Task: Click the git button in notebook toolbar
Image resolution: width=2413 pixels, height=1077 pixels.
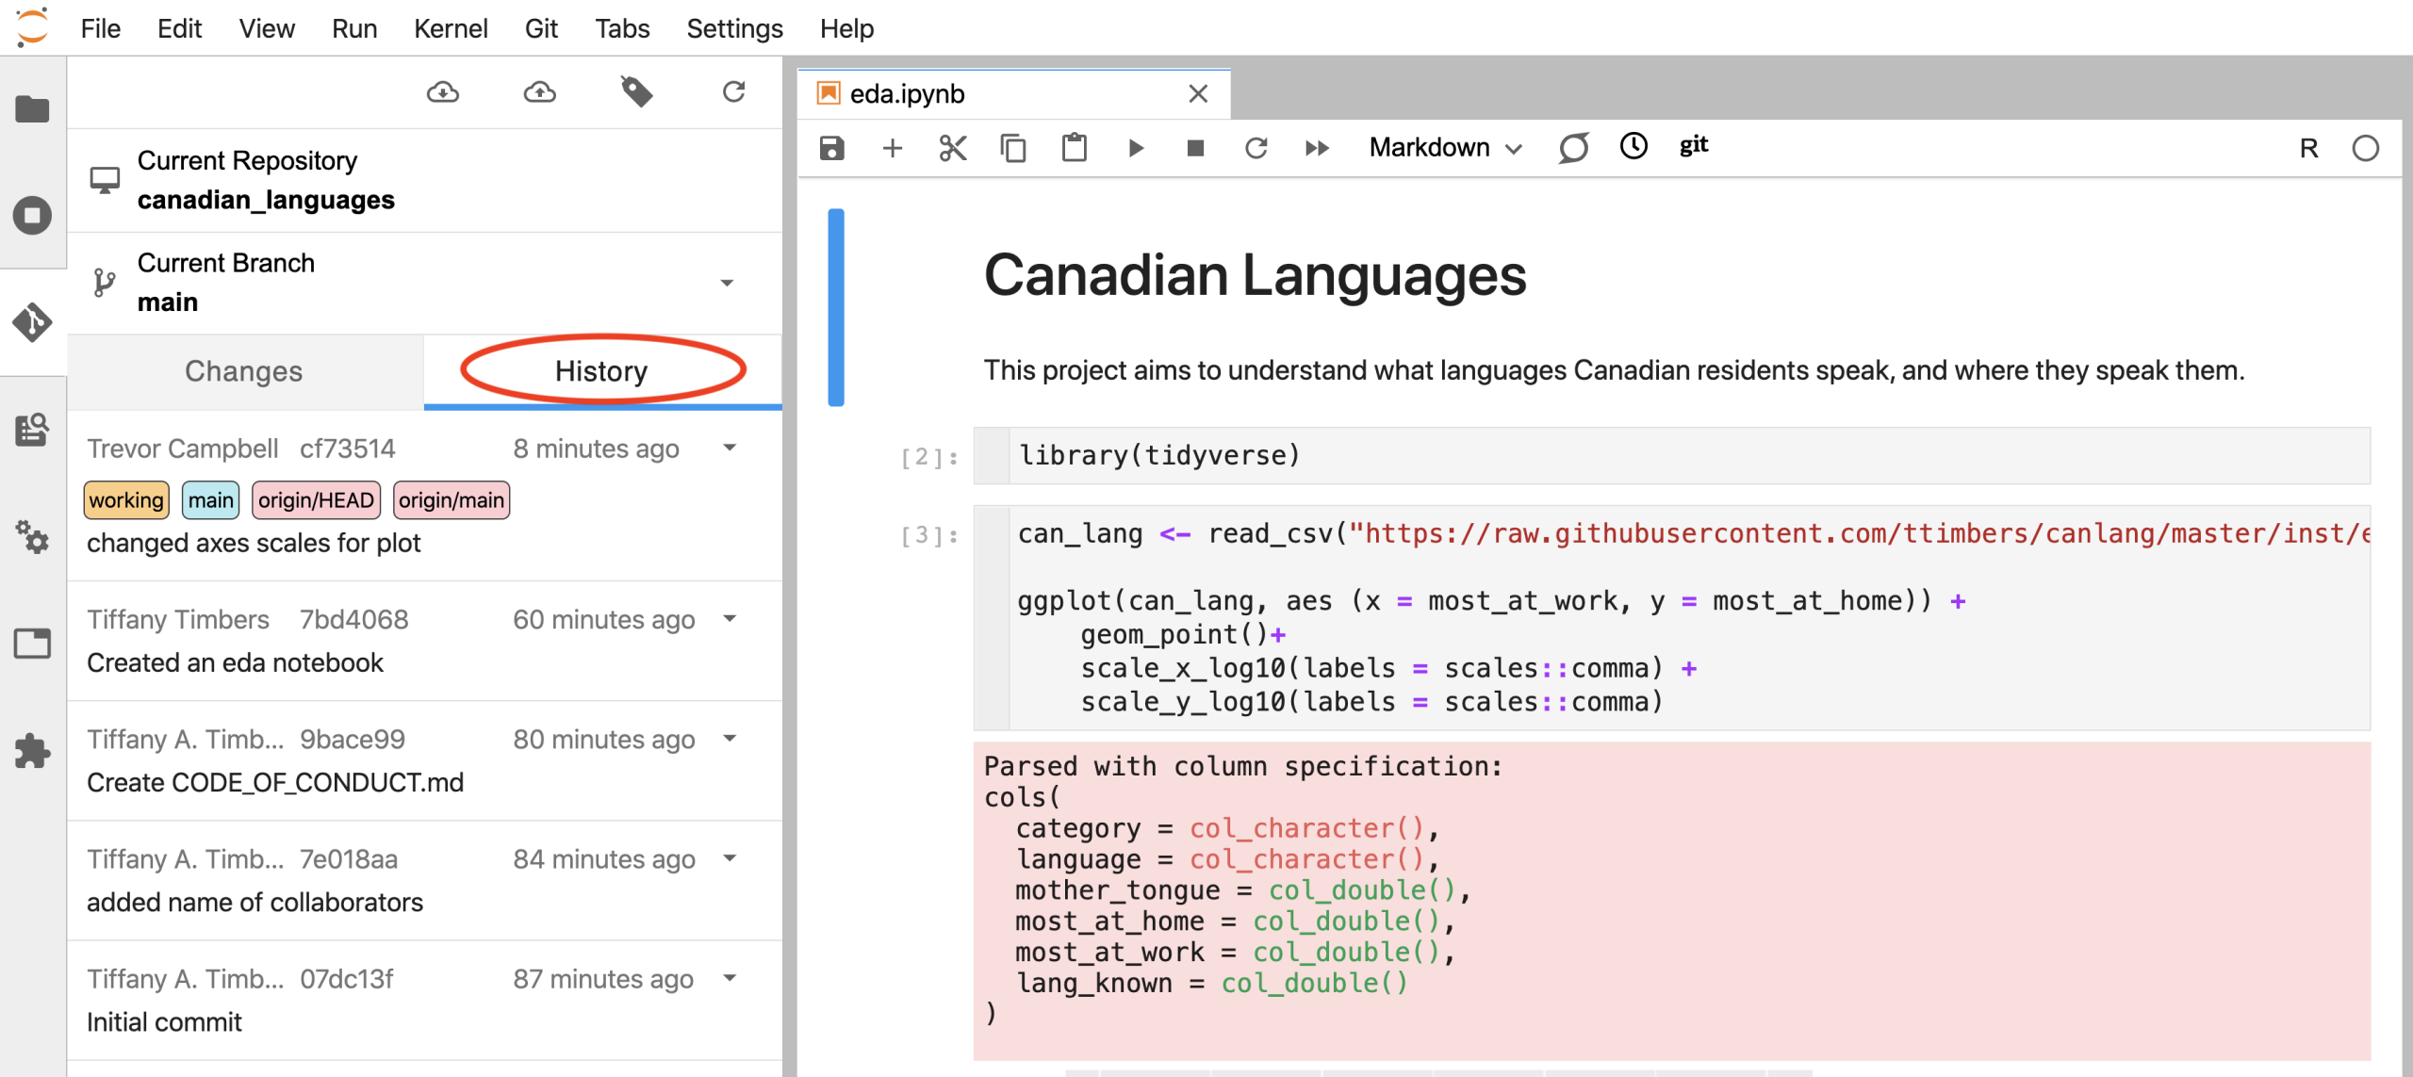Action: pyautogui.click(x=1694, y=146)
